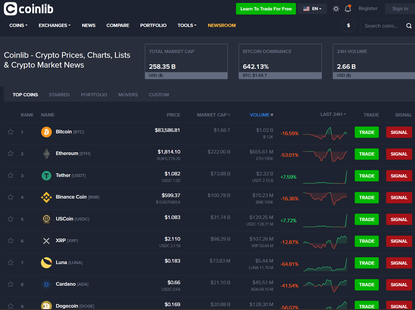Viewport: 415px width, 310px height.
Task: Toggle light theme sun icon
Action: pyautogui.click(x=336, y=9)
